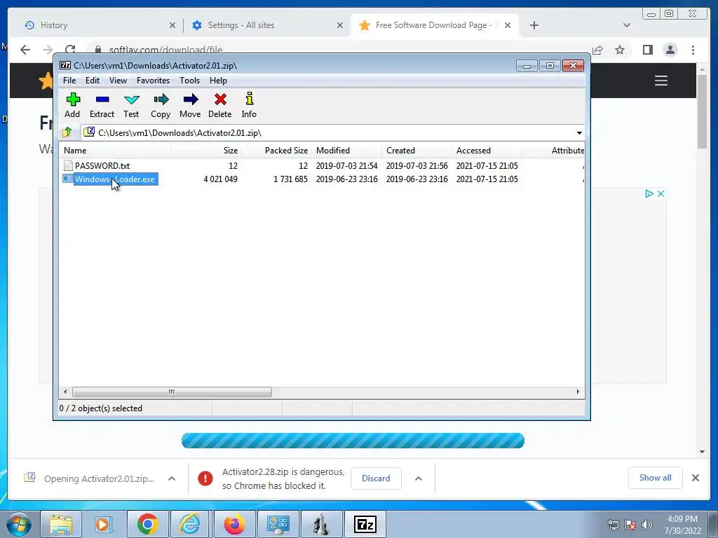Click the taskbar clock showing 4:09 PM
Image resolution: width=718 pixels, height=538 pixels.
682,525
